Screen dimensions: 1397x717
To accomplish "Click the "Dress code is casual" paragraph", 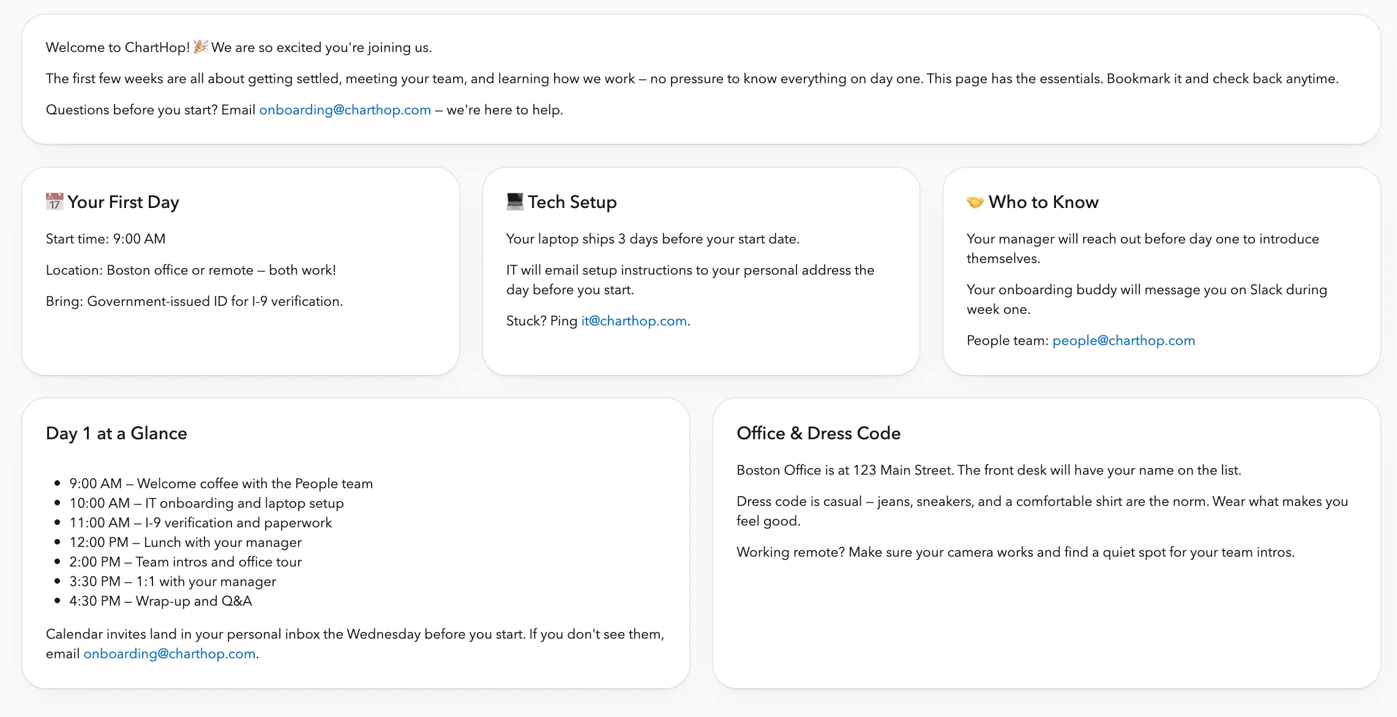I will click(x=1043, y=511).
